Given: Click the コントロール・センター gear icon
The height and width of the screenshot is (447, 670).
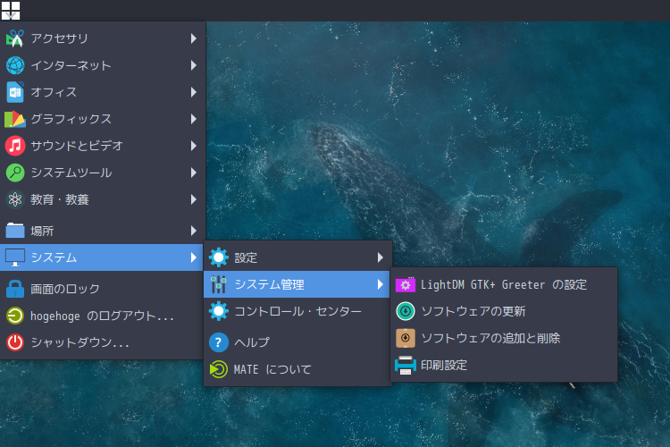Looking at the screenshot, I should tap(219, 311).
